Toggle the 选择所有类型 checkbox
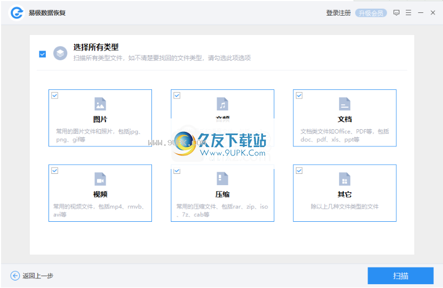Screen dimensions: 443x288 pos(43,54)
